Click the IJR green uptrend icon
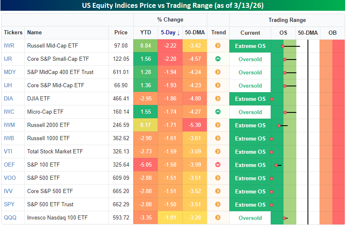The height and width of the screenshot is (229, 346). coord(218,59)
